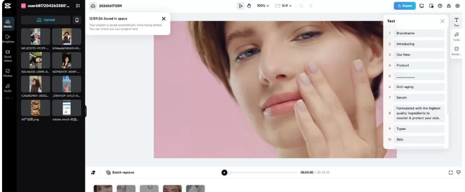Screen dimensions: 465x192
Task: Switch to the Background tool tab
Action: pos(456,51)
